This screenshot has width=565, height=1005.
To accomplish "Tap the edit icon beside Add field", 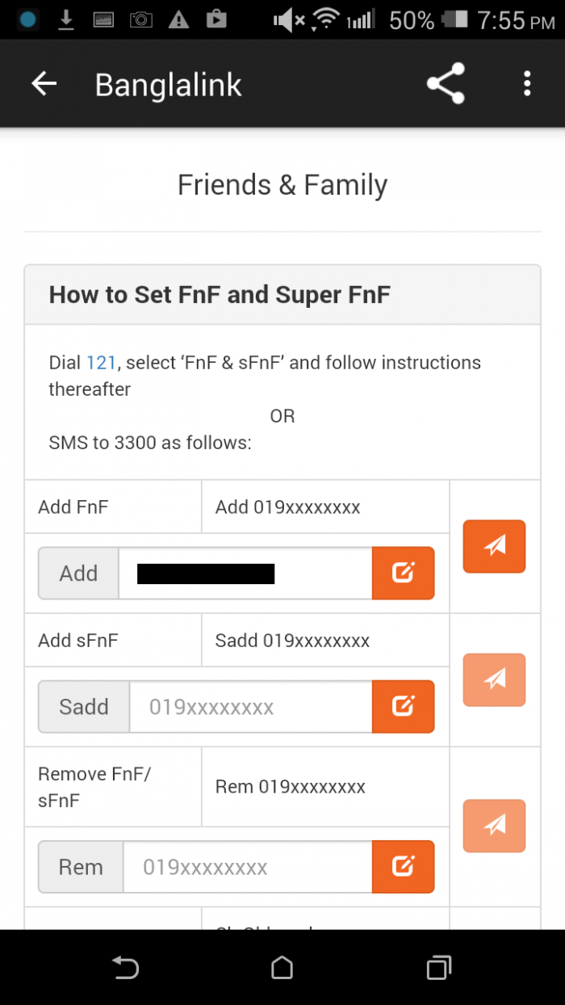I will [403, 574].
